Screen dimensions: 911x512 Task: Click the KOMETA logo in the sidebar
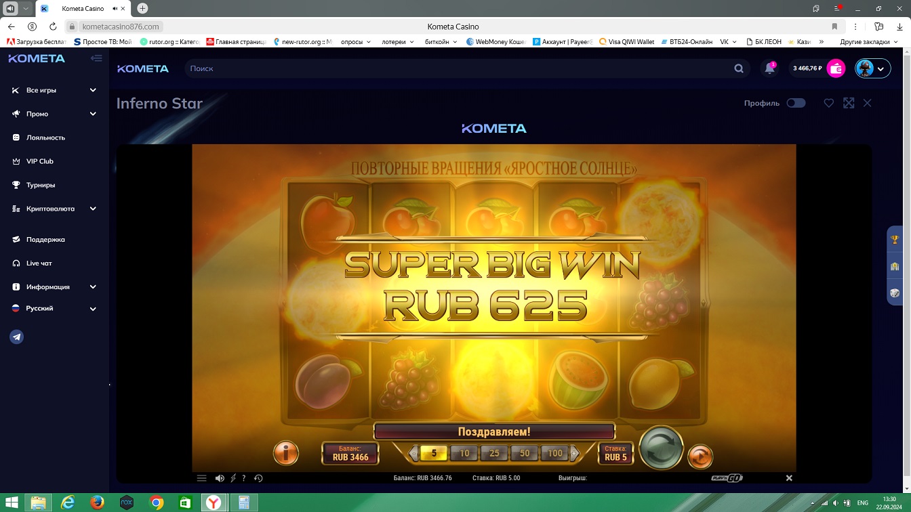click(37, 58)
